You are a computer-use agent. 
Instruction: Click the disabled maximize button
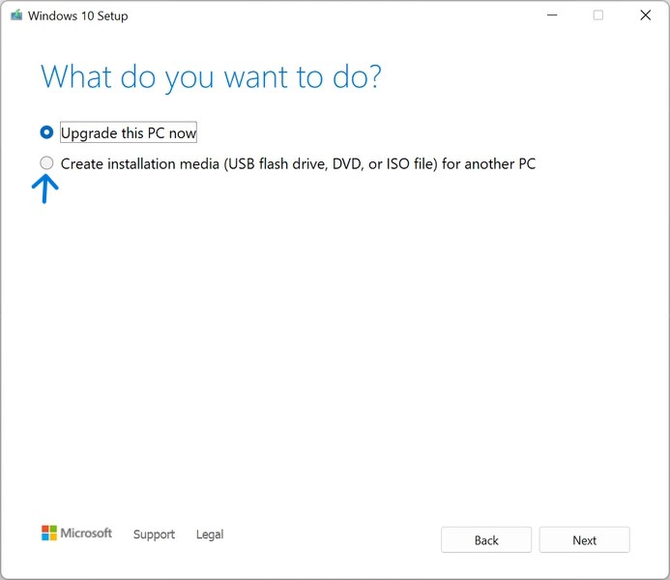click(598, 15)
